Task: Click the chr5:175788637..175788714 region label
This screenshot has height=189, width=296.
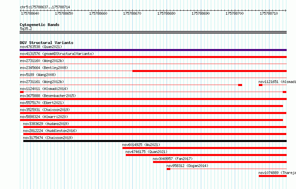Action: [x=45, y=7]
